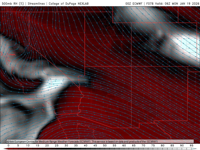Click the "00Z ECMWF" model run label

(x=134, y=4)
